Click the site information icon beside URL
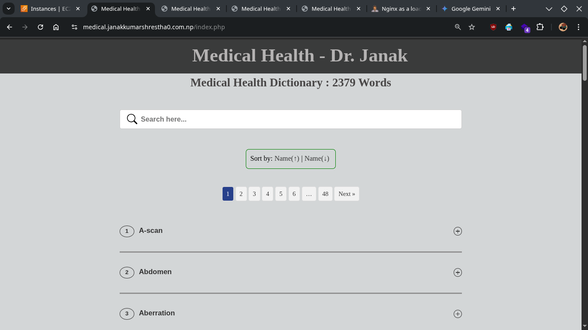 (74, 27)
